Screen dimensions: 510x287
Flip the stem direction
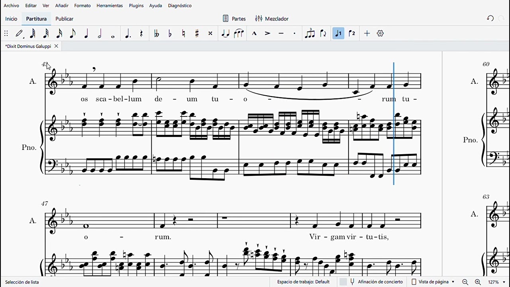coord(323,33)
